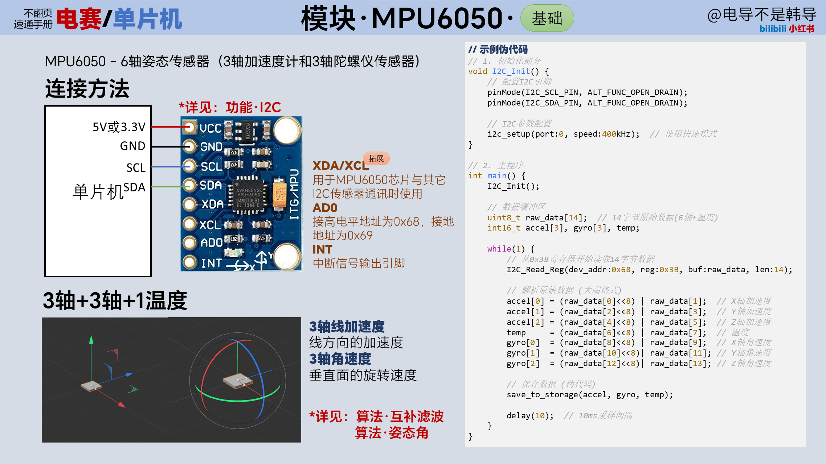Click the while(1) code line
826x464 pixels.
click(x=511, y=249)
